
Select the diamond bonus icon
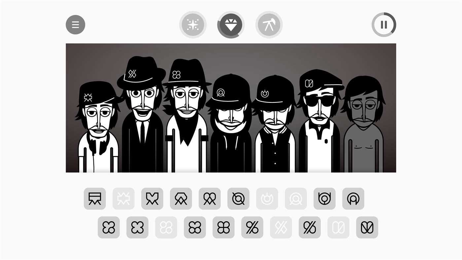[x=231, y=25]
